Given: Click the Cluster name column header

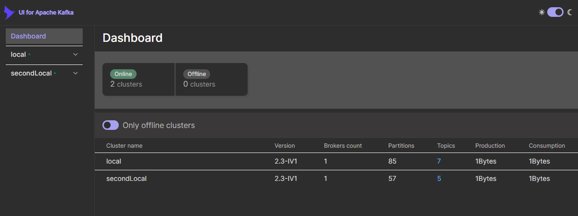Looking at the screenshot, I should pos(125,145).
